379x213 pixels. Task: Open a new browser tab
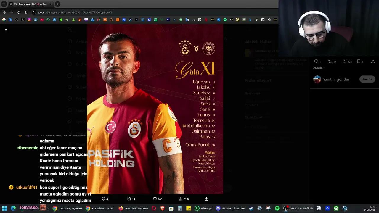[x=57, y=4]
